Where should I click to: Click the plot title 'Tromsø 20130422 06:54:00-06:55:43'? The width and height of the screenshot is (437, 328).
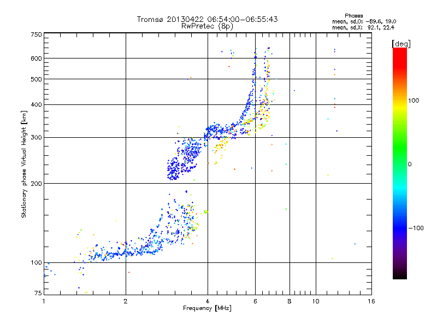point(208,19)
